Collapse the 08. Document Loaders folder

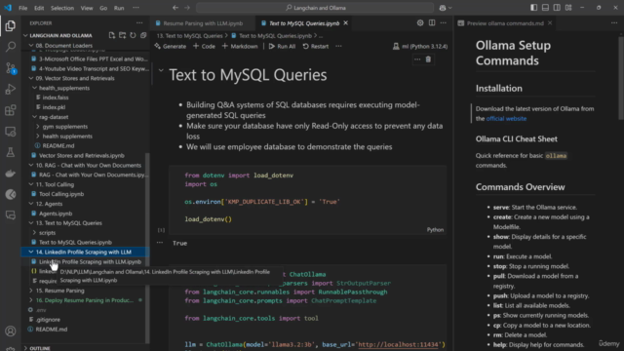(x=31, y=46)
